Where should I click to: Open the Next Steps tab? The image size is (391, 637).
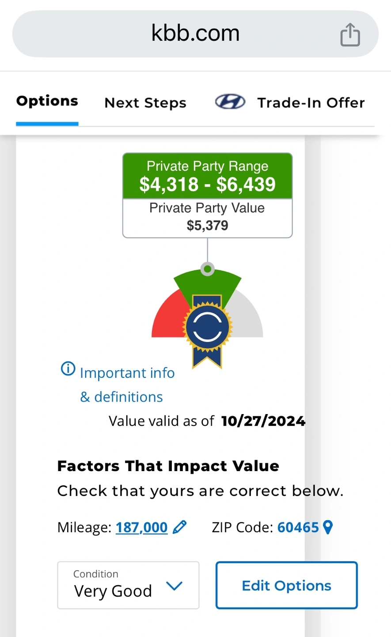pyautogui.click(x=145, y=103)
